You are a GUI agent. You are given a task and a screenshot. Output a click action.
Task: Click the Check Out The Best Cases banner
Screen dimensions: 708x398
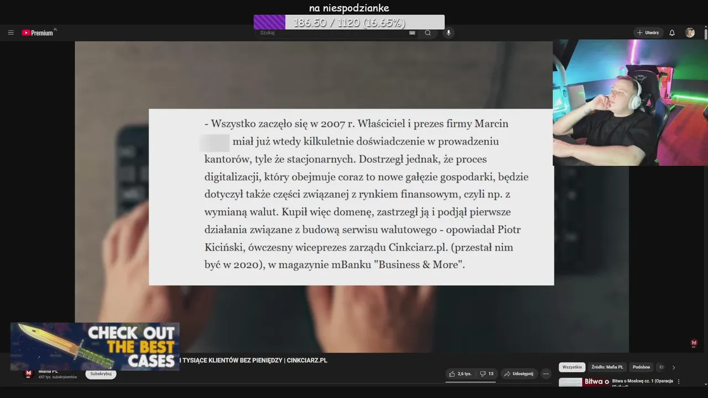click(95, 347)
